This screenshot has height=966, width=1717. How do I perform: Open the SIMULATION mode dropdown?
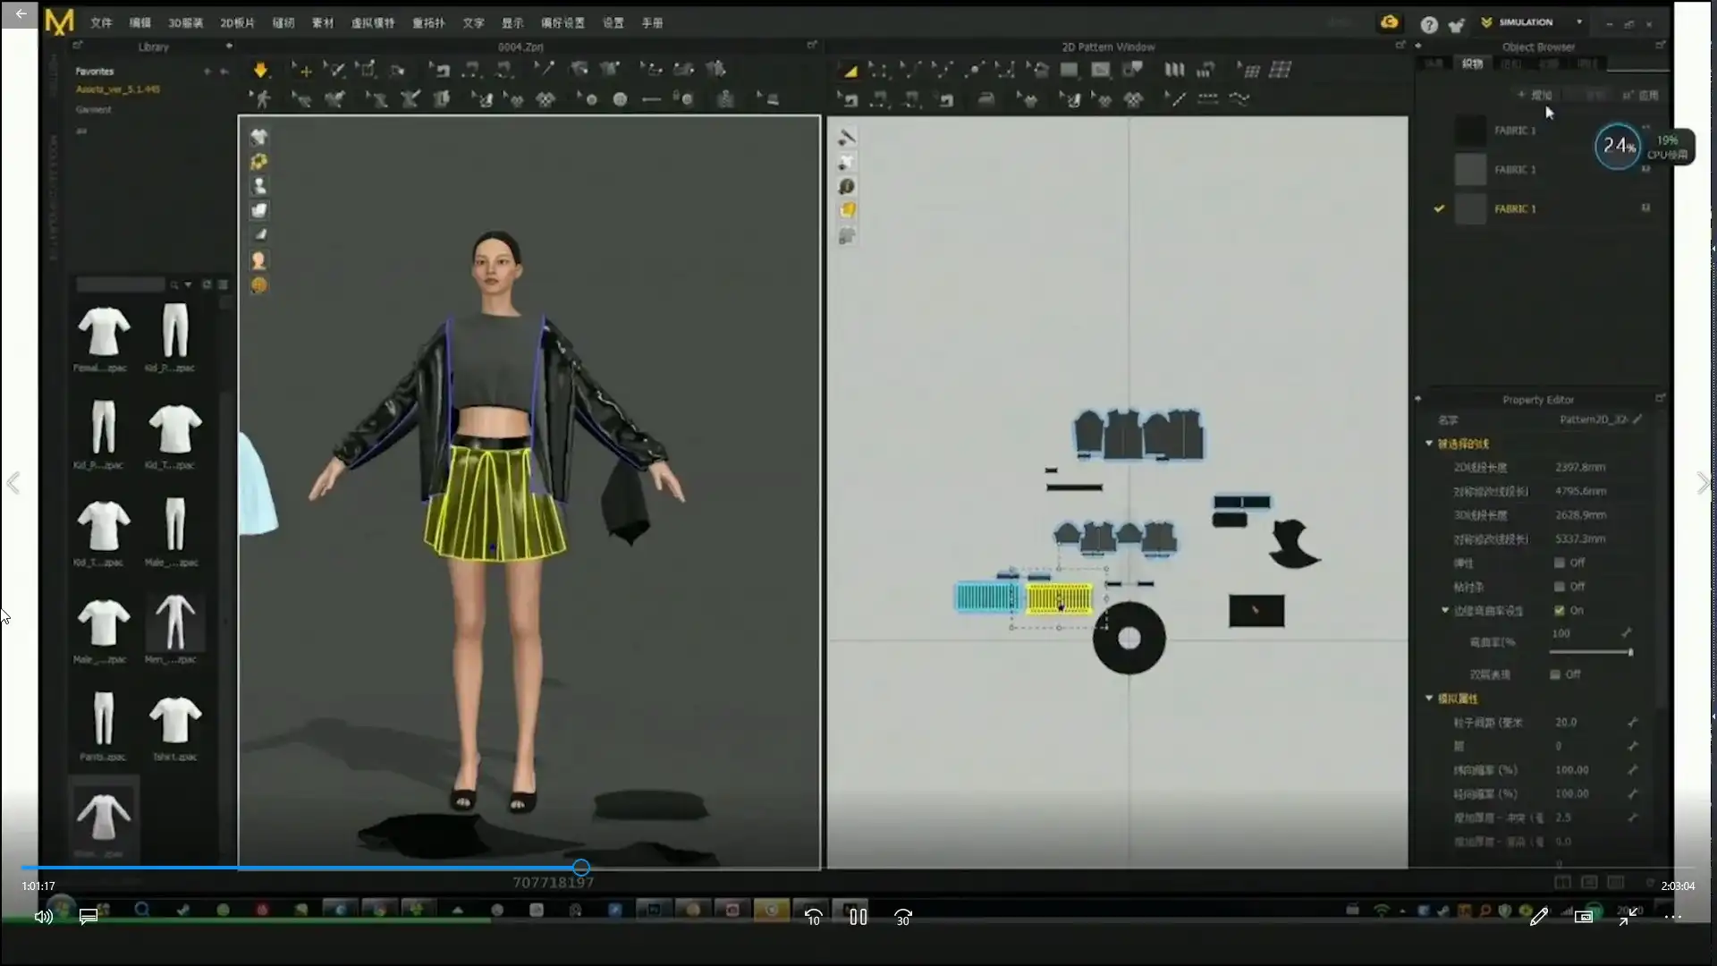pyautogui.click(x=1578, y=22)
